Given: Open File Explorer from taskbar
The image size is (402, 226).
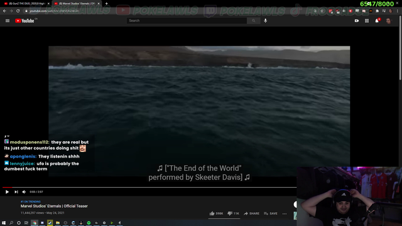Looking at the screenshot, I should point(58,223).
